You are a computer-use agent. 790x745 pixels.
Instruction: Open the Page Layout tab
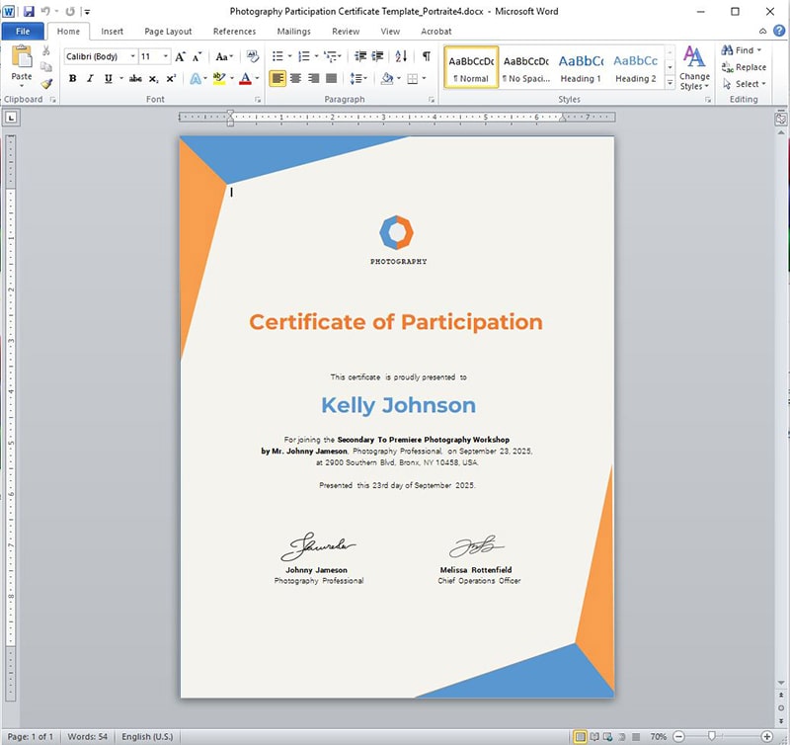click(168, 31)
